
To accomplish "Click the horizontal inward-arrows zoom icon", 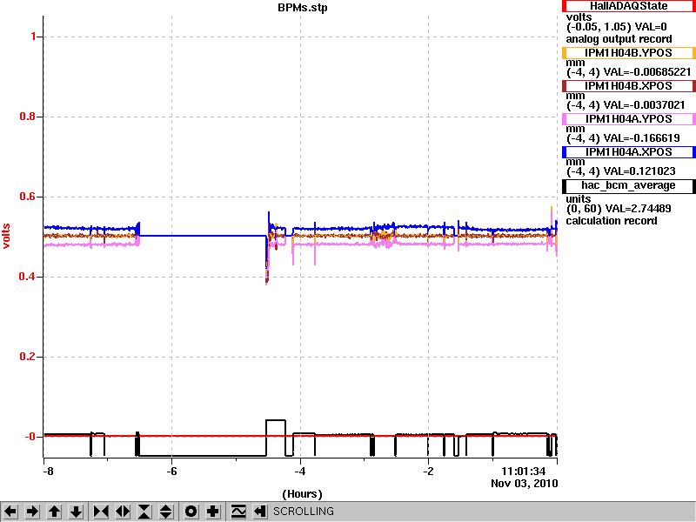I will coord(101,512).
